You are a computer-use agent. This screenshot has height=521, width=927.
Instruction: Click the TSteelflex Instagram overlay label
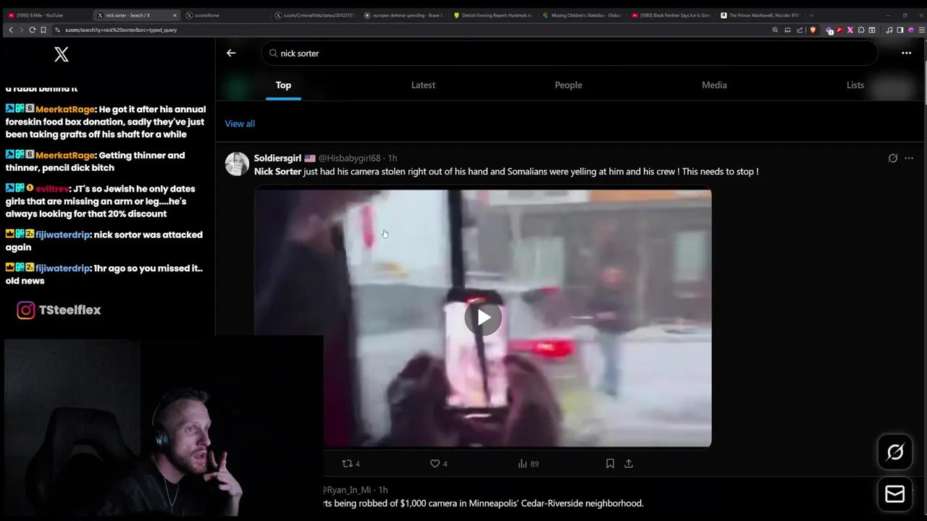tap(59, 310)
